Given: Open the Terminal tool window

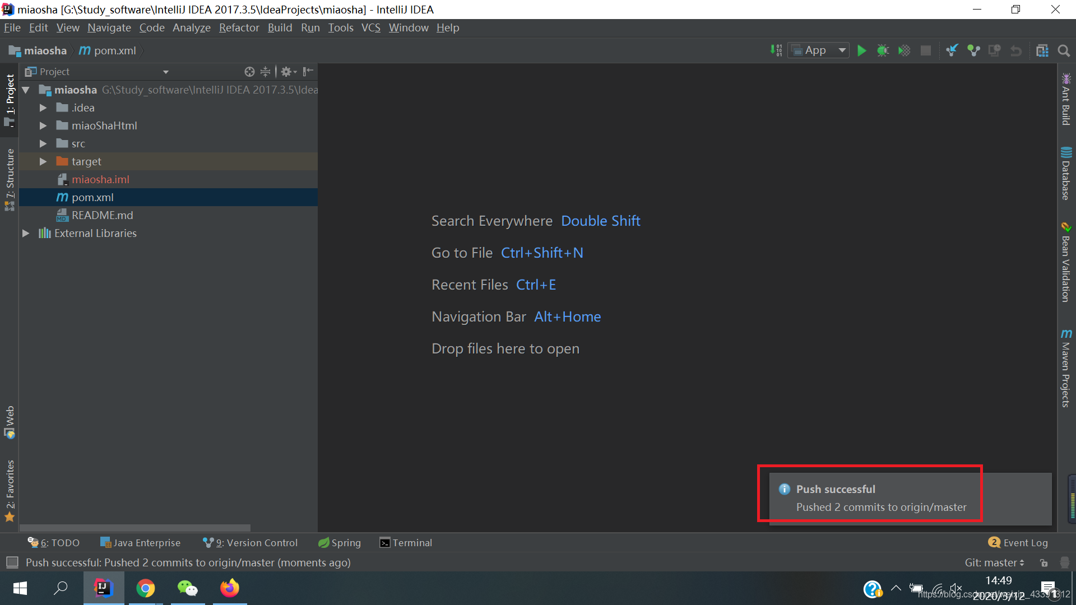Looking at the screenshot, I should 406,542.
